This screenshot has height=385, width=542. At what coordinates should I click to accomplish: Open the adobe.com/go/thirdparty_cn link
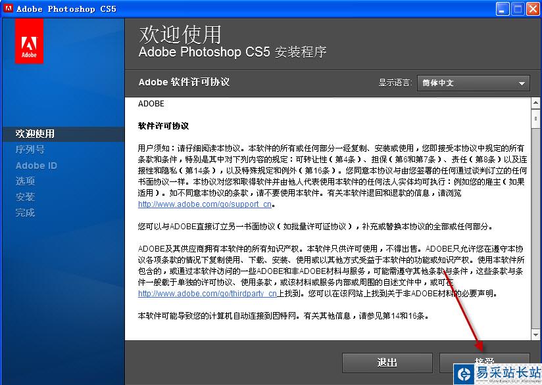click(207, 294)
